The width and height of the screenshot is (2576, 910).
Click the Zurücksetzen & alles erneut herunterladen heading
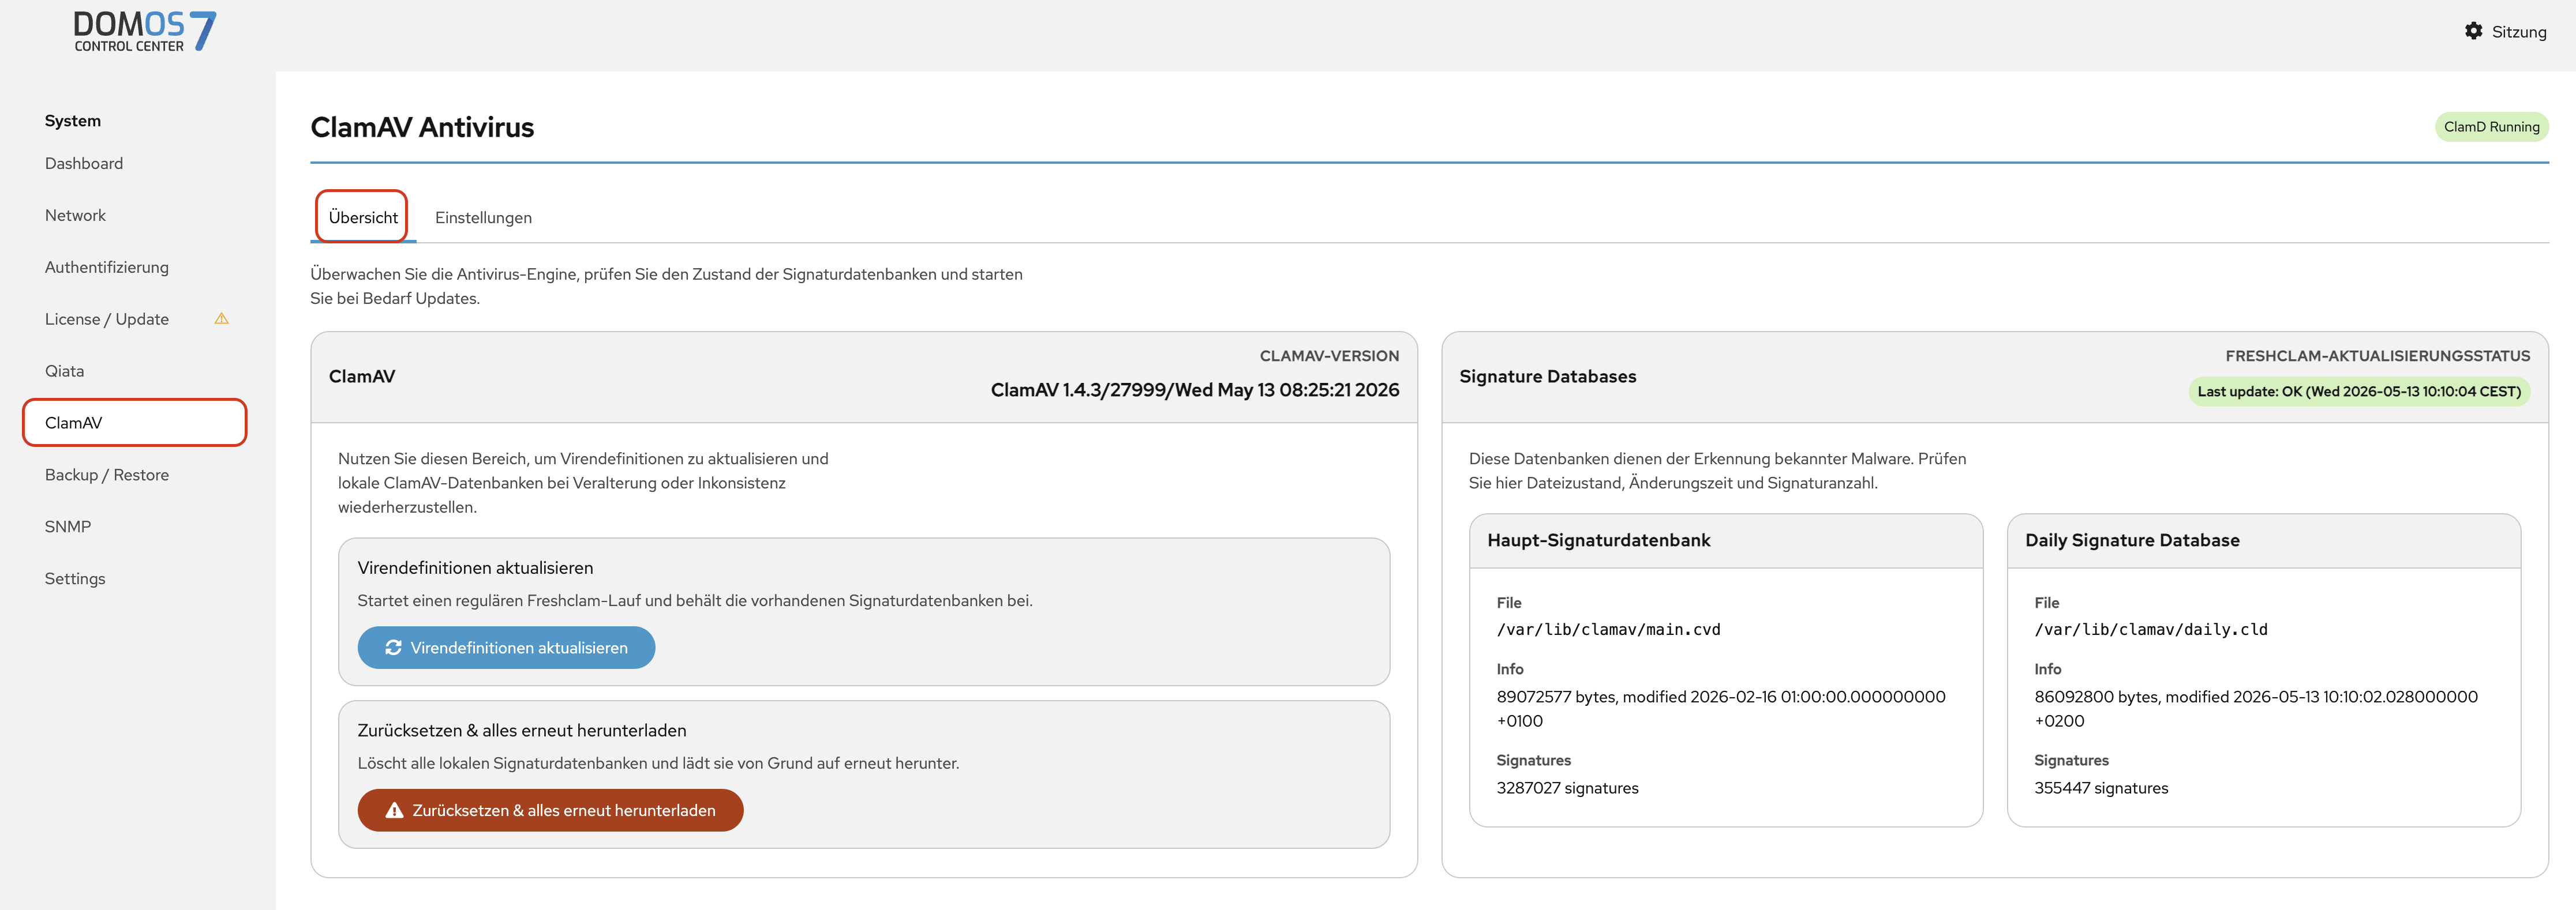click(522, 730)
